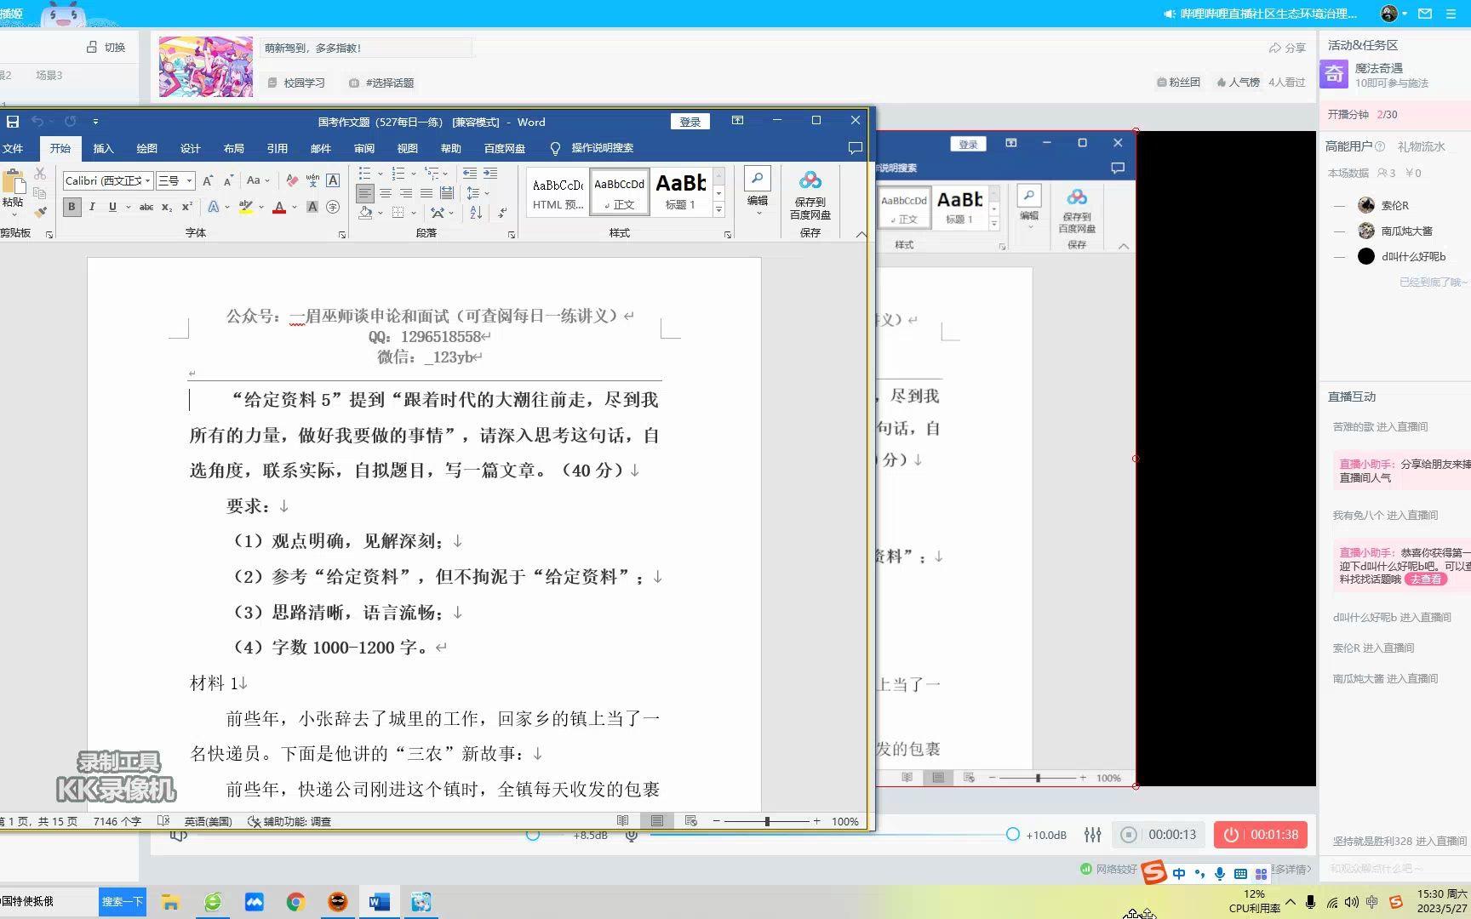Open the Calibri font name dropdown
The image size is (1471, 919).
147,180
